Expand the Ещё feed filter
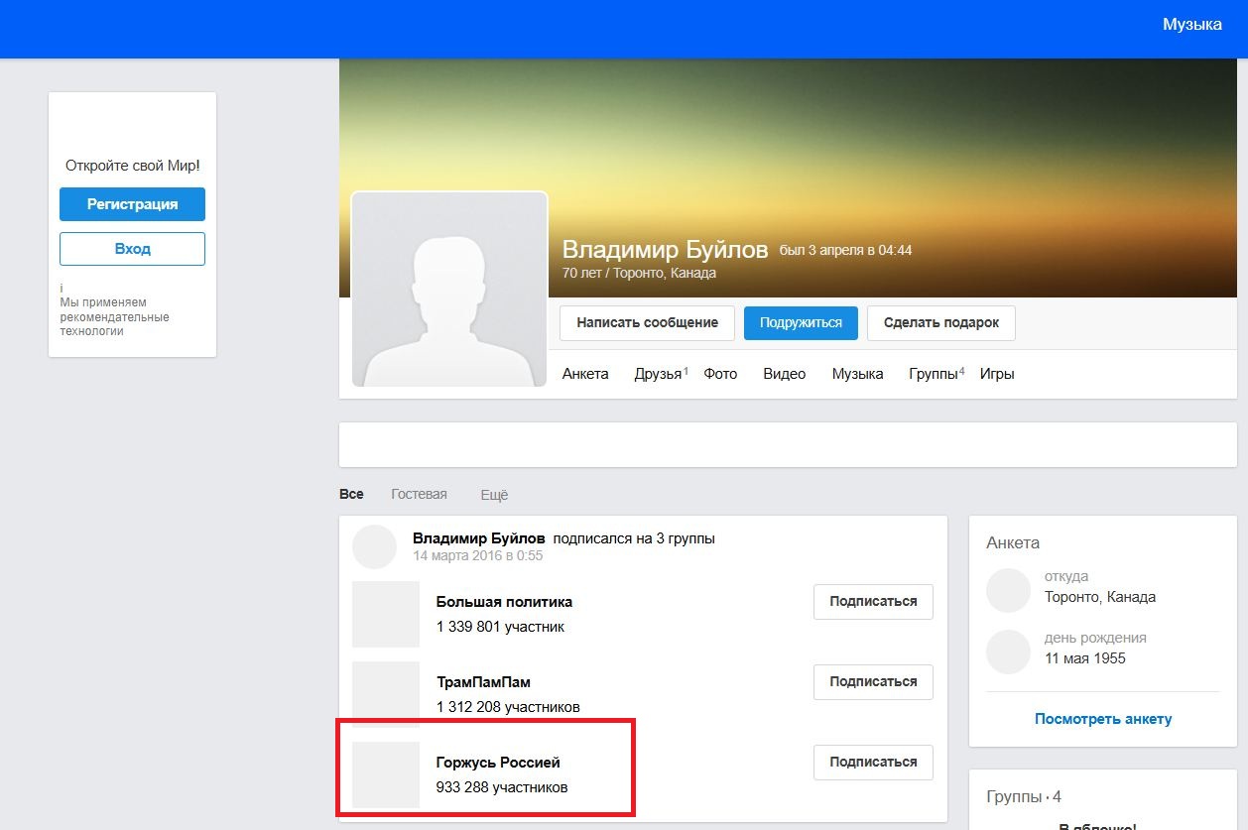Image resolution: width=1248 pixels, height=830 pixels. tap(494, 494)
